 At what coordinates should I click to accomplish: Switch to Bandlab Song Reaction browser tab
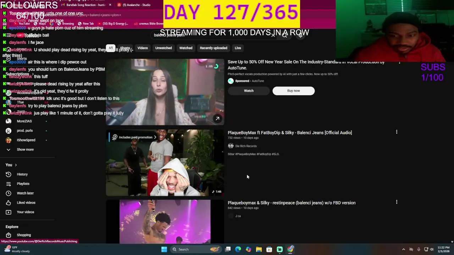(x=85, y=5)
